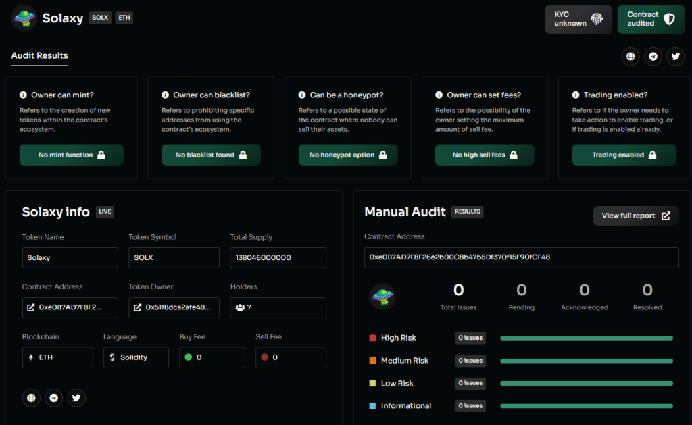
Task: Open external link icon in Contract Address field
Action: click(30, 307)
